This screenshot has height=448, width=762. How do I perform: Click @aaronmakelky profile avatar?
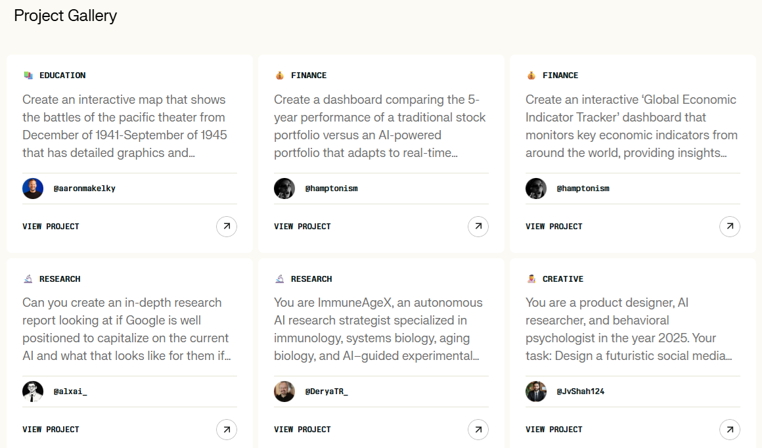point(33,189)
